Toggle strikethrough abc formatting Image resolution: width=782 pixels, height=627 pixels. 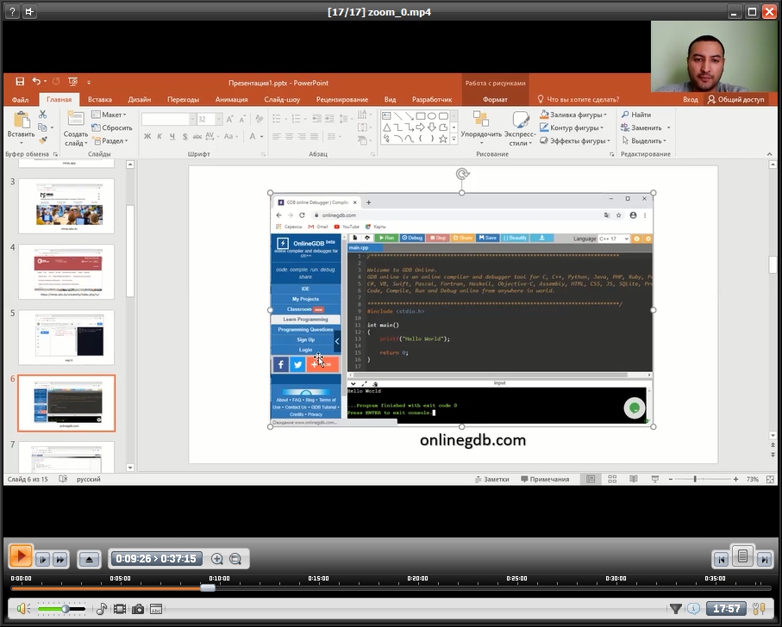pos(197,136)
